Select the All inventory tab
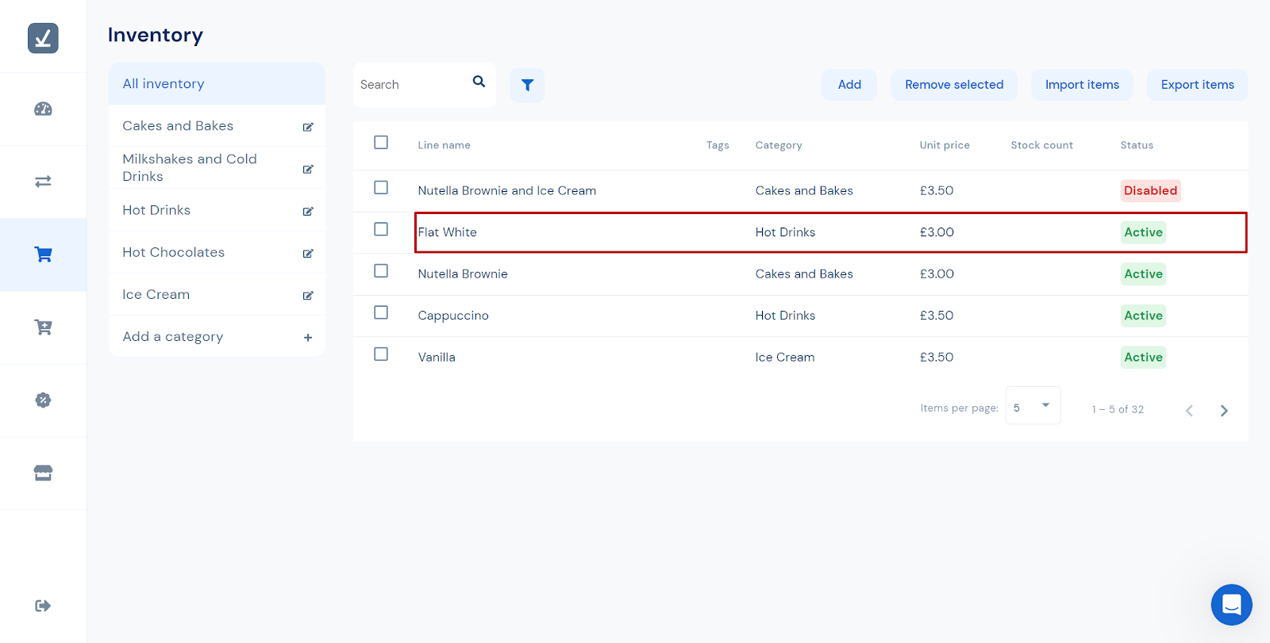This screenshot has height=643, width=1270. (x=217, y=84)
